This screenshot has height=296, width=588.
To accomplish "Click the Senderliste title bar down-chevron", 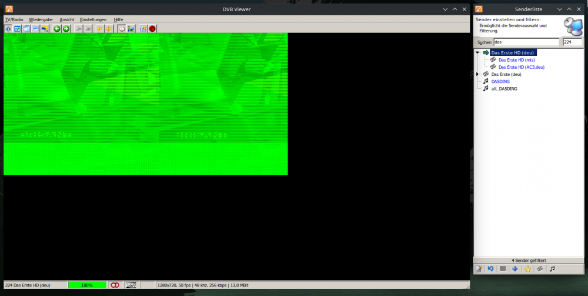I will pos(560,9).
